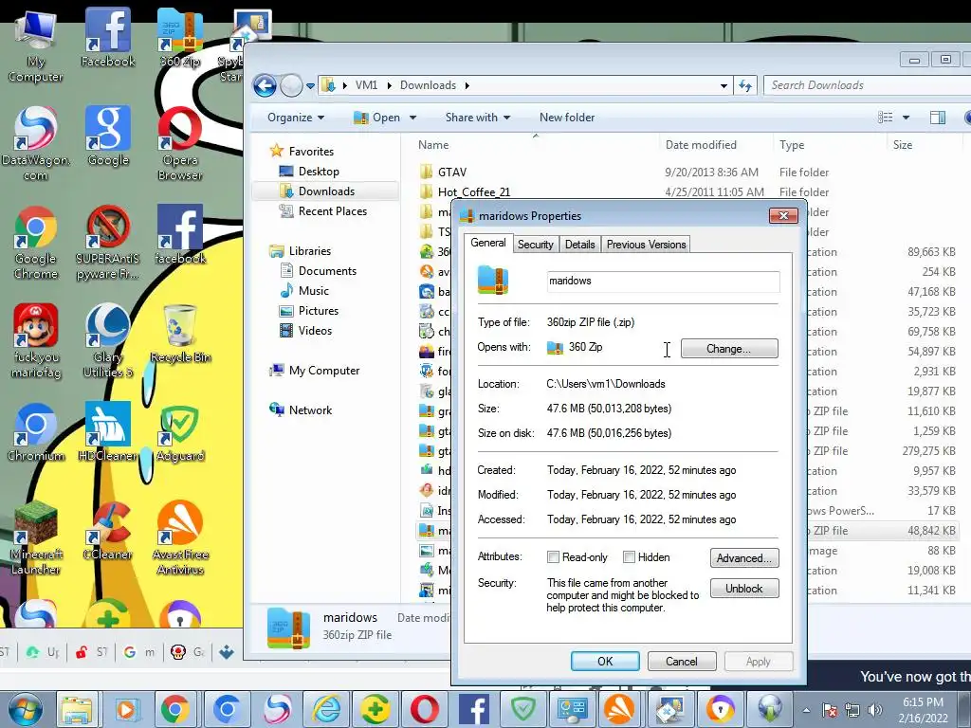The width and height of the screenshot is (971, 728).
Task: Launch the Google Chrome desktop shortcut
Action: click(35, 243)
